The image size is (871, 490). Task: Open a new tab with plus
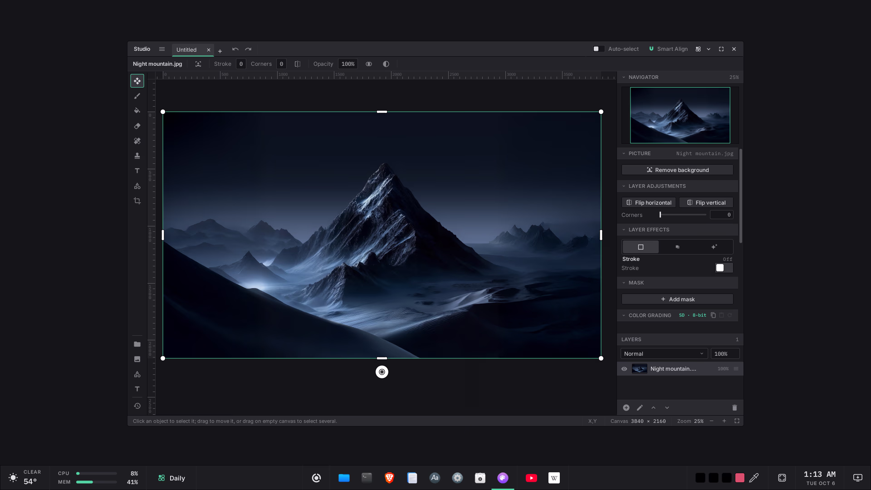click(220, 51)
